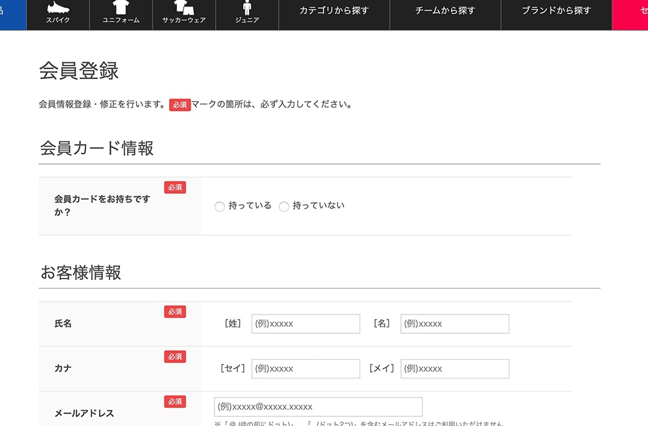Click the セイ katakana surname field
The image size is (648, 426).
coord(306,368)
